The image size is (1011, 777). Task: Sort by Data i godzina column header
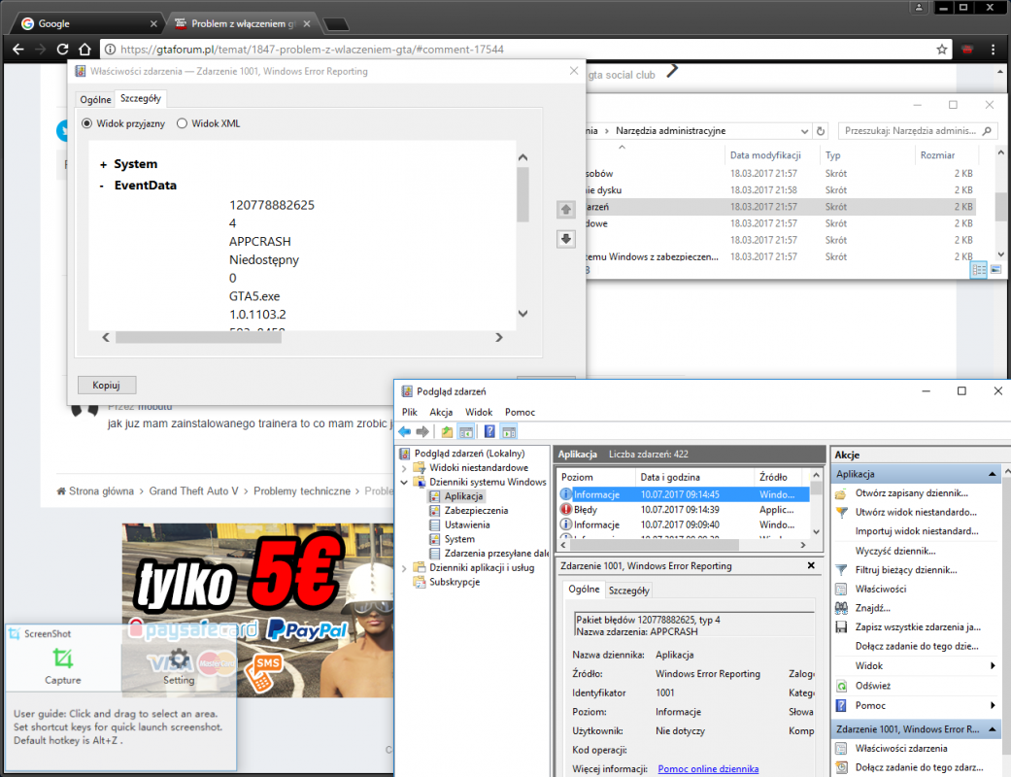pyautogui.click(x=693, y=477)
